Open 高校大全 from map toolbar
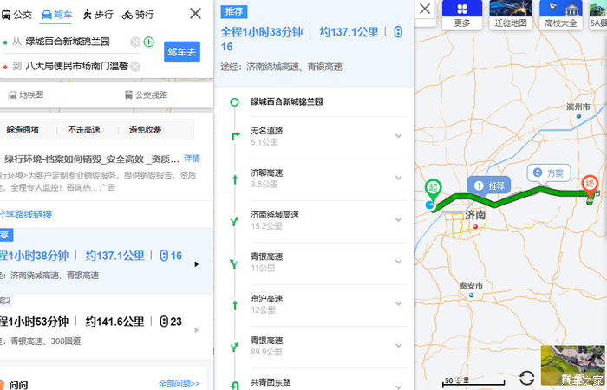 [x=561, y=15]
